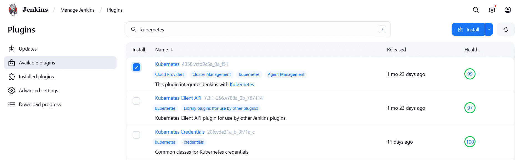Click the Health column header
This screenshot has width=521, height=160.
(471, 50)
